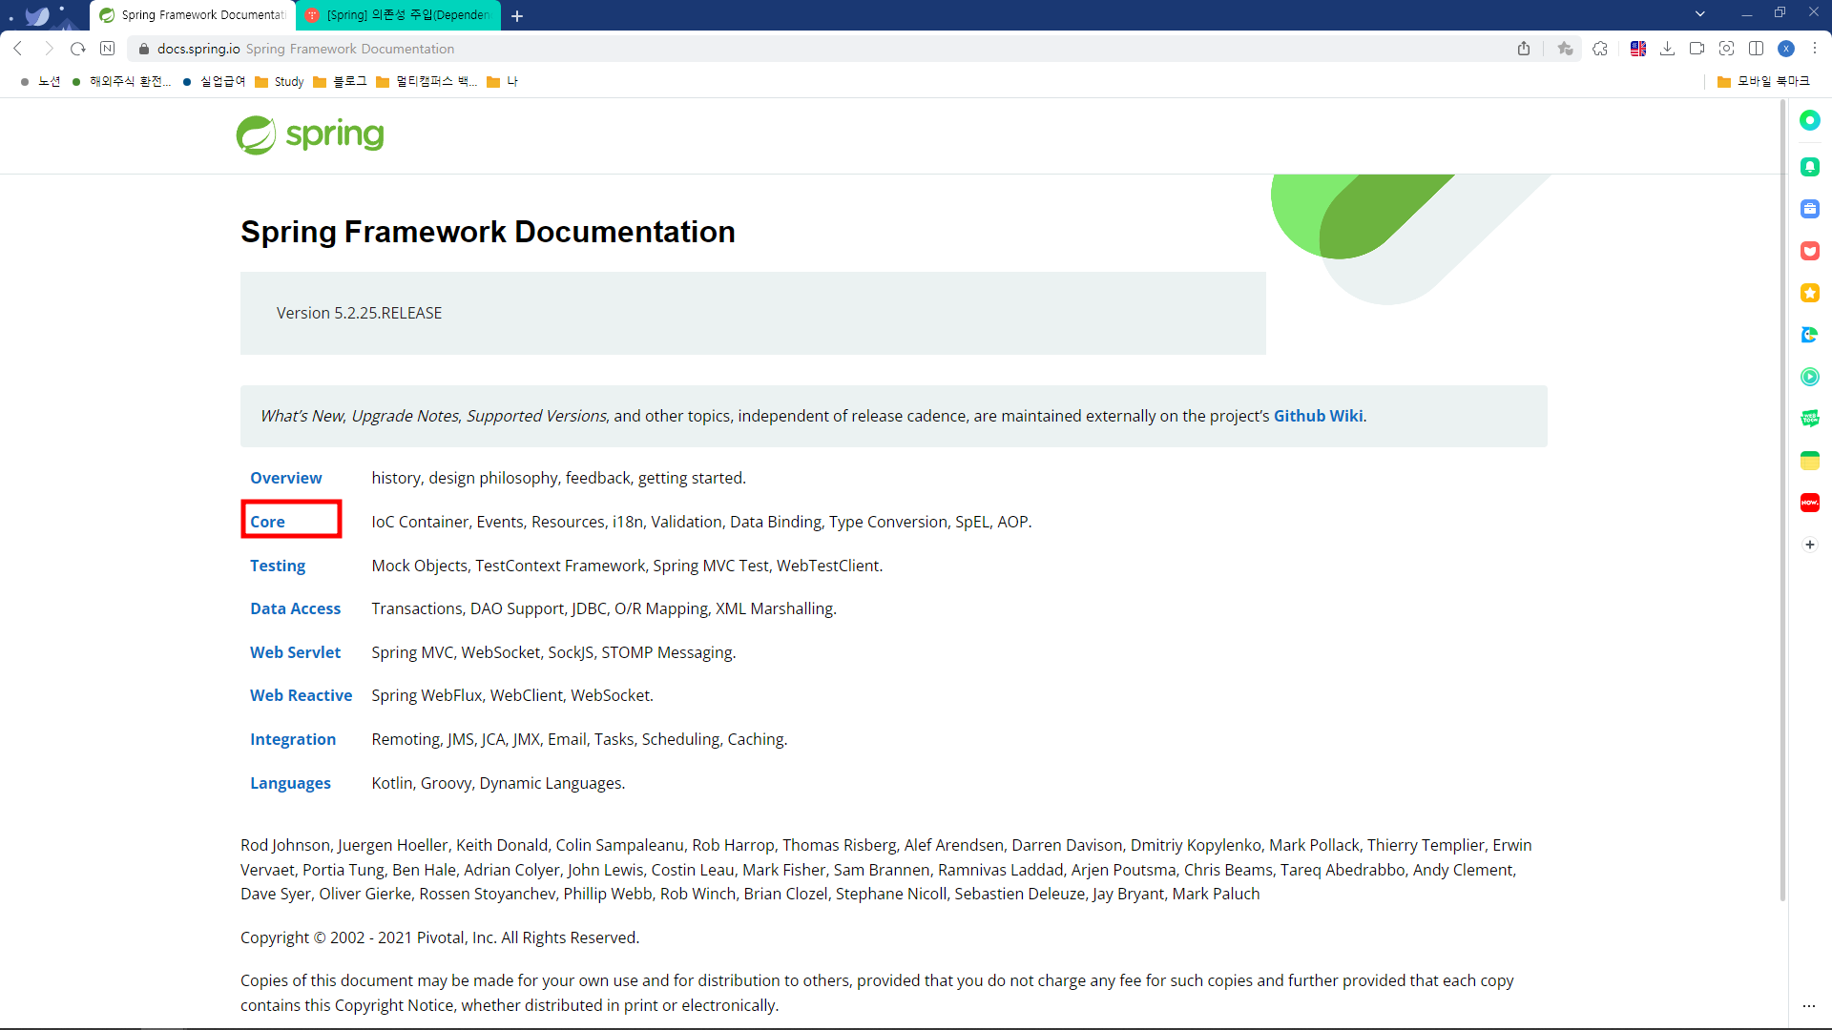
Task: Click the share page icon
Action: 1524,49
